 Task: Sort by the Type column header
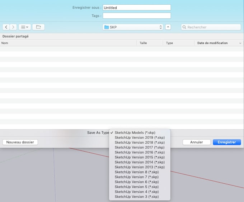point(179,43)
